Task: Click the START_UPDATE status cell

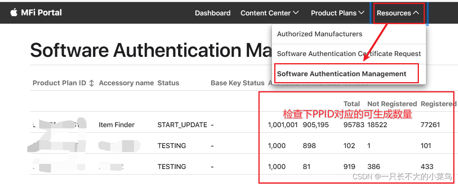Action: click(x=182, y=125)
